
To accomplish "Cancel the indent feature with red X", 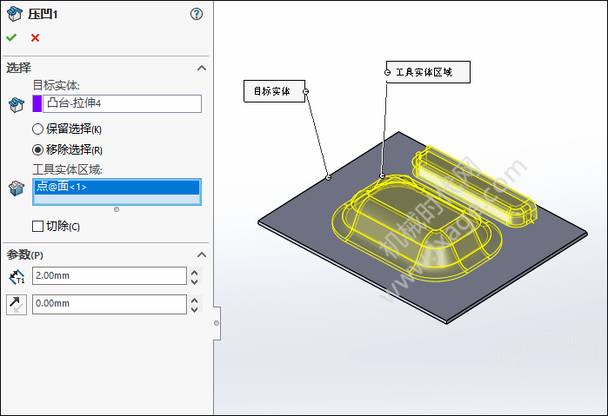I will tap(36, 37).
